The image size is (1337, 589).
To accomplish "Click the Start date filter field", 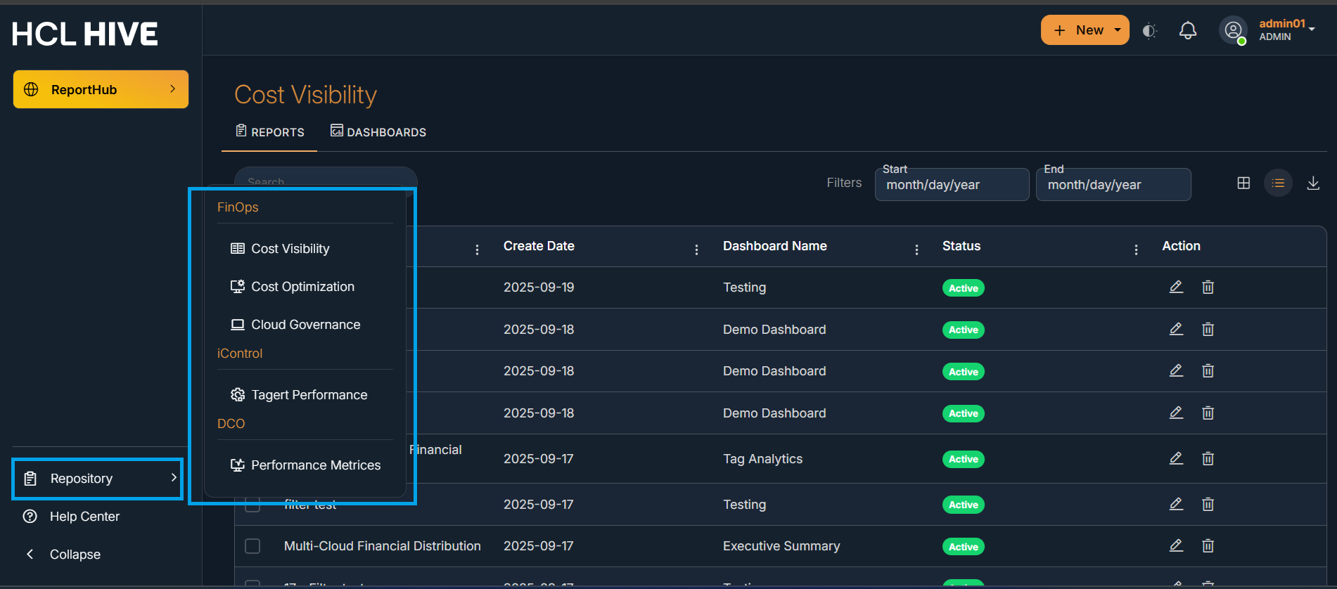I will (x=951, y=185).
